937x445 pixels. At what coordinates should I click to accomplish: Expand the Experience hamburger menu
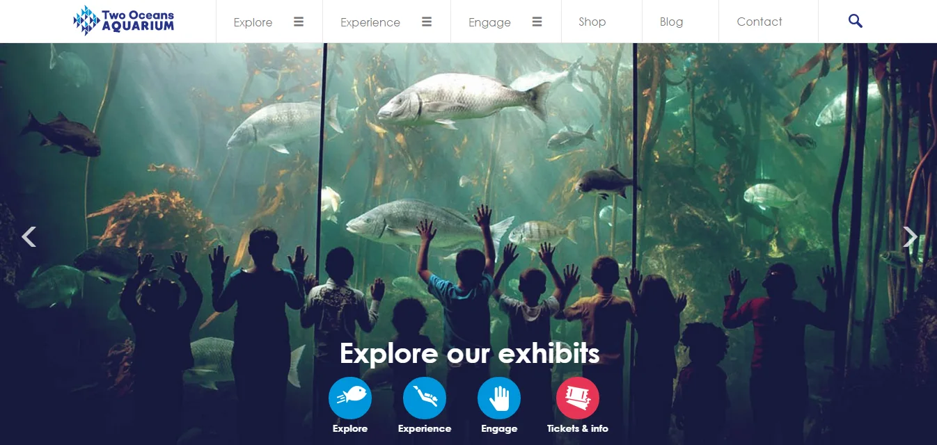(x=427, y=22)
